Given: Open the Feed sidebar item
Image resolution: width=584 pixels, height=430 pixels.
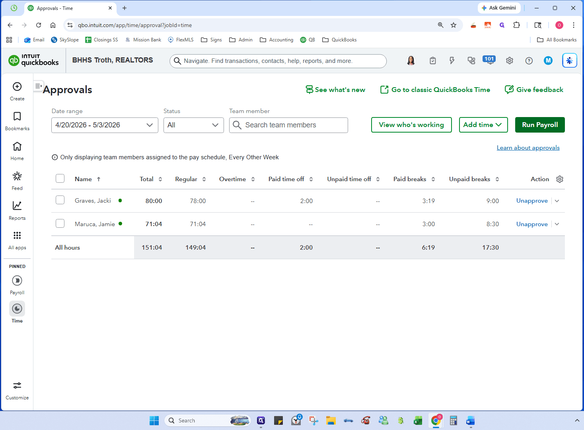Looking at the screenshot, I should (17, 181).
